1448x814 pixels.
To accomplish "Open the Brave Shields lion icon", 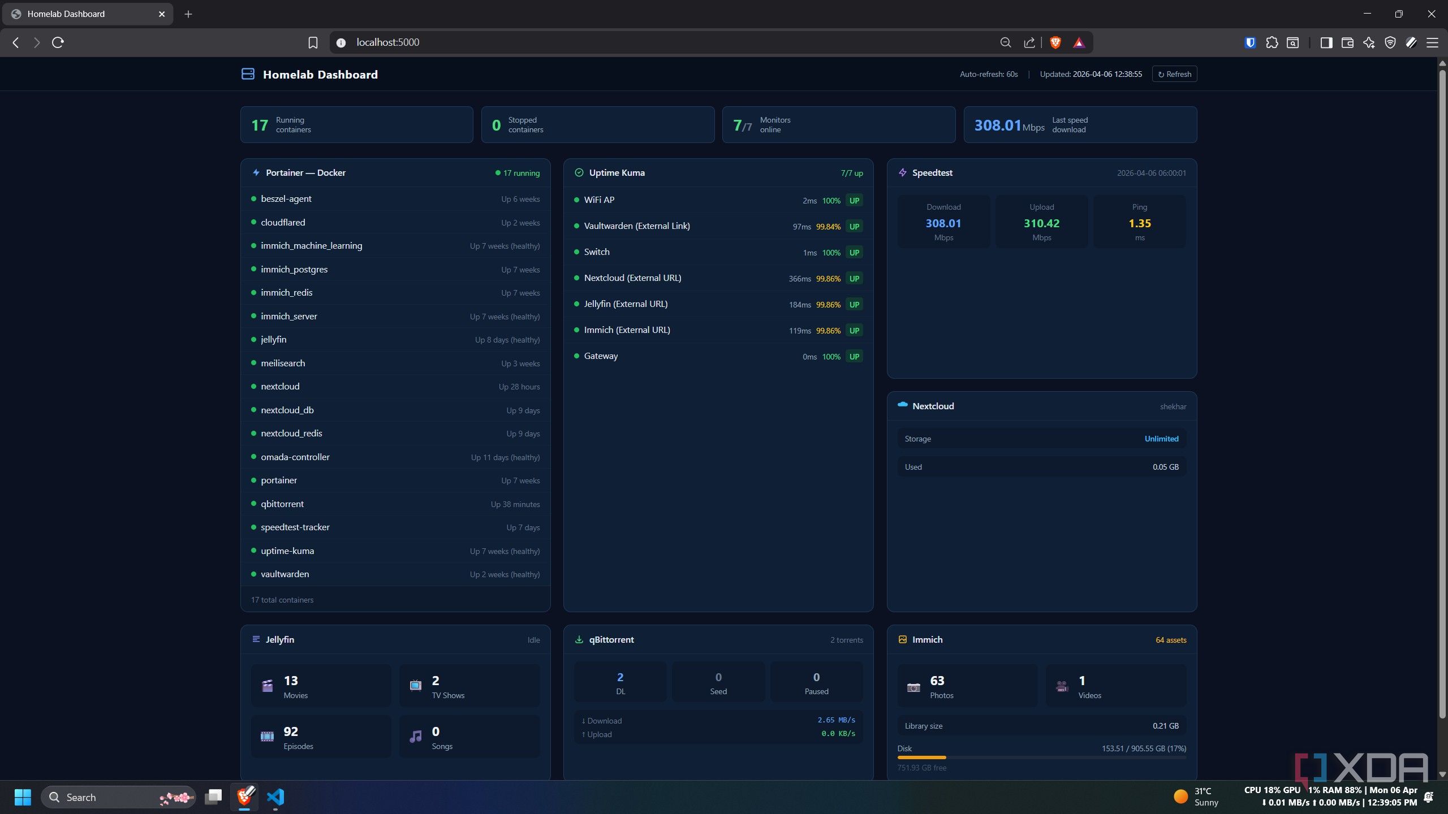I will 1055,42.
